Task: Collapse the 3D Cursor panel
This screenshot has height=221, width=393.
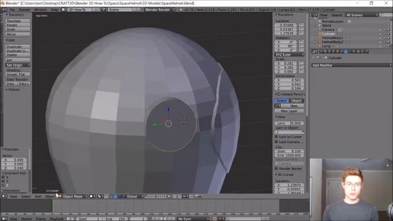Action: click(x=284, y=174)
